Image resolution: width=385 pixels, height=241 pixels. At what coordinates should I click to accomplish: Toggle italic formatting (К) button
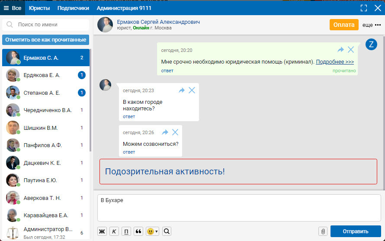114,231
